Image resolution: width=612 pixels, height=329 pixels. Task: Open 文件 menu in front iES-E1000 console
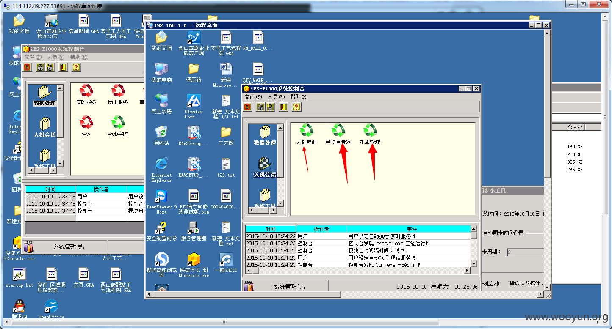(x=253, y=97)
